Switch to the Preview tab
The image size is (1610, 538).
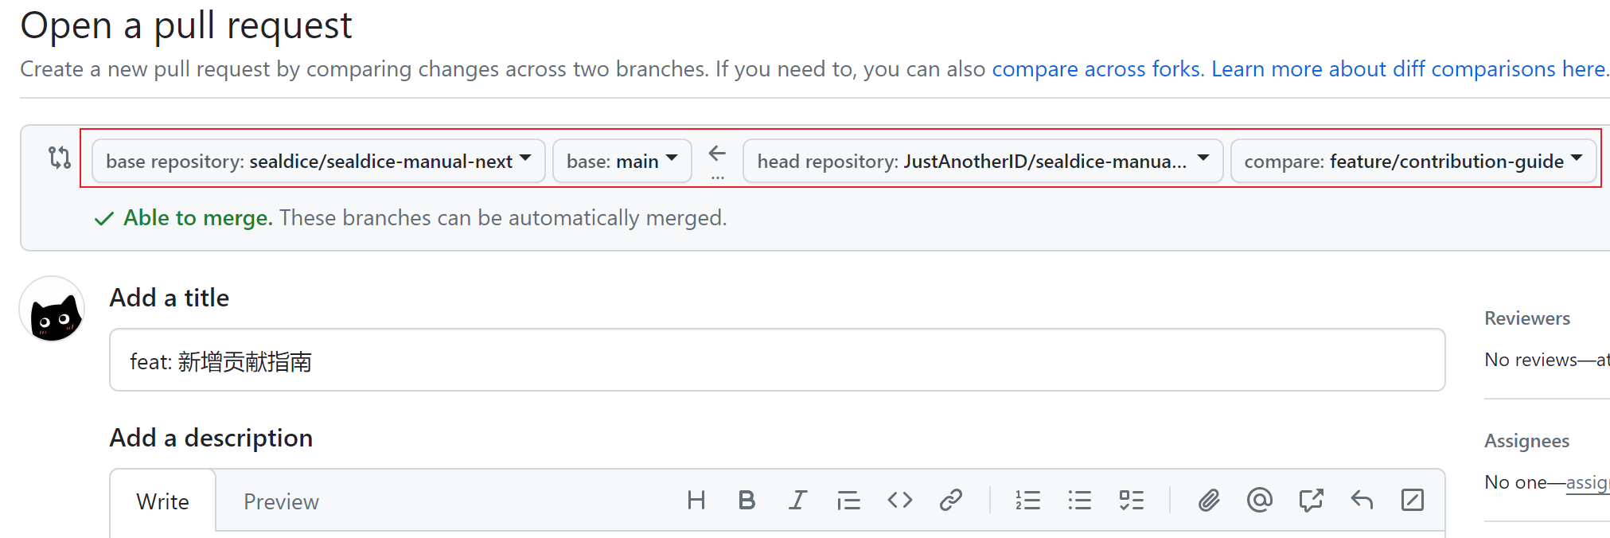[x=281, y=502]
